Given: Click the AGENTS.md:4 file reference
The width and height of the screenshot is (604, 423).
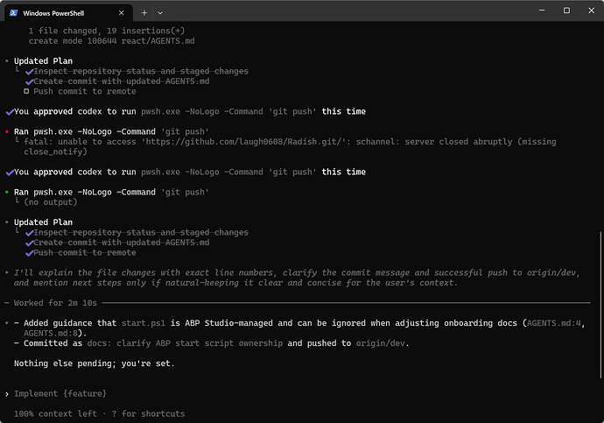Looking at the screenshot, I should (x=560, y=323).
